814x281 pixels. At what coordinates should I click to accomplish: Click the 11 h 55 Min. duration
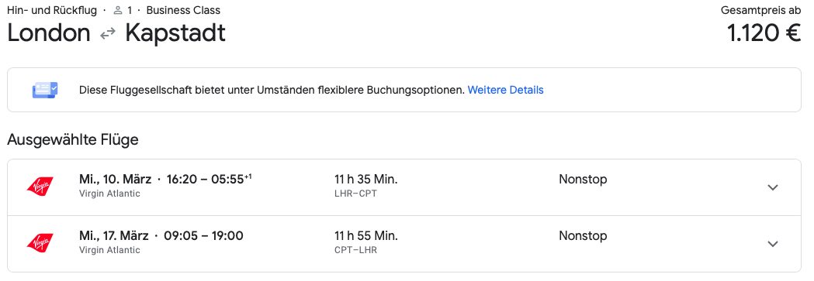tap(366, 236)
